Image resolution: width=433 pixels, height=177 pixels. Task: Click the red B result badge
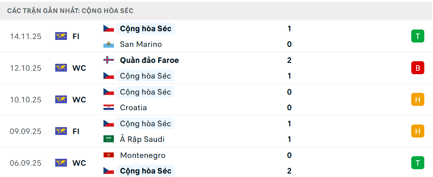(x=417, y=68)
